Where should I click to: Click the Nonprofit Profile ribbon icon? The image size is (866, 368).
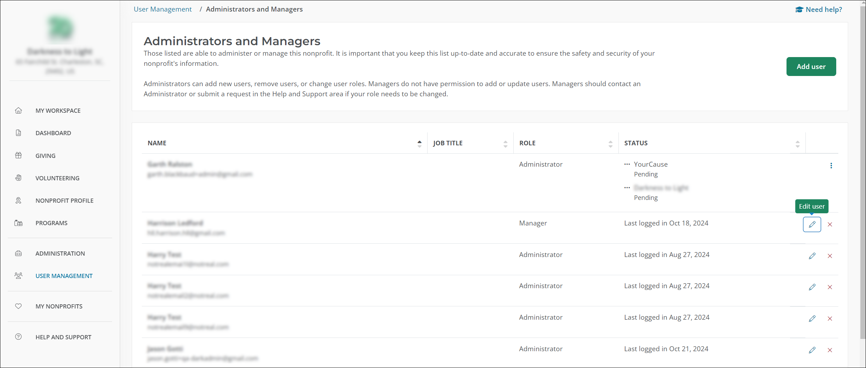click(x=19, y=200)
